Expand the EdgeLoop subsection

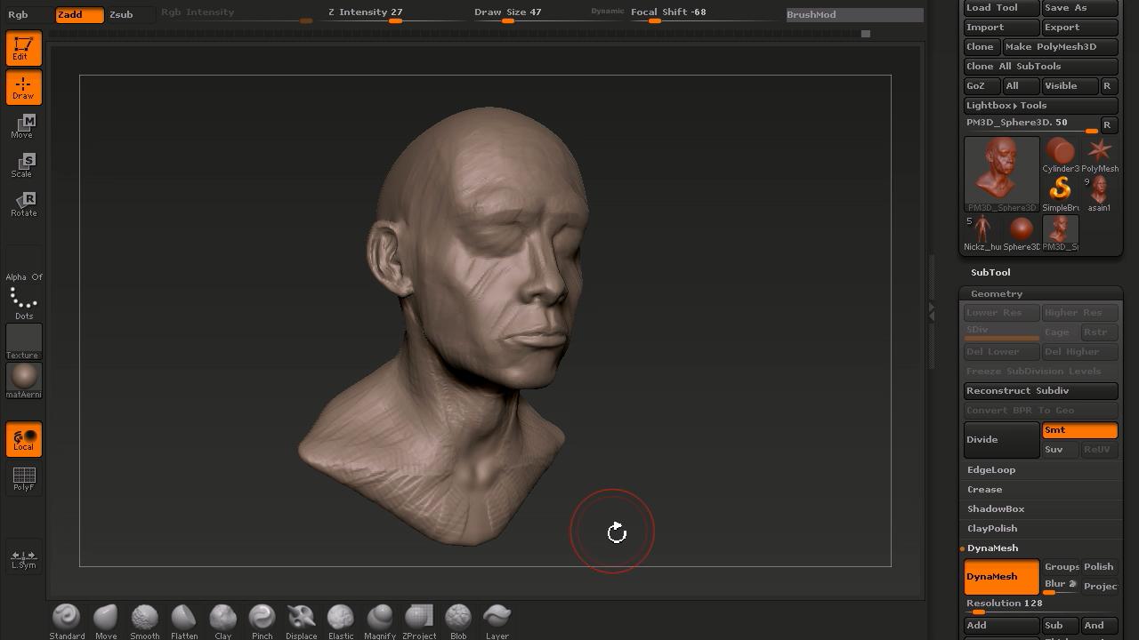click(x=991, y=470)
